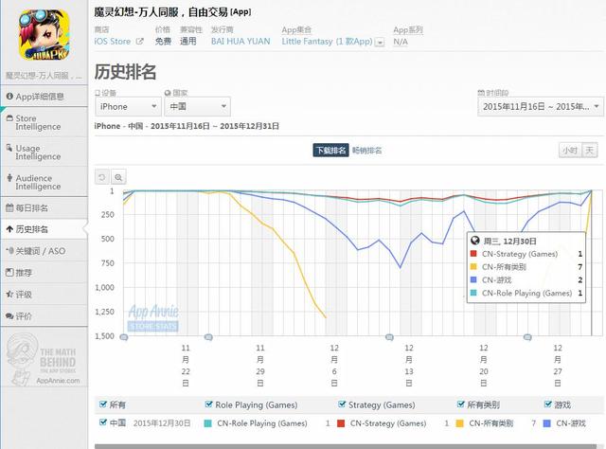Toggle the Strategy (Games) checkbox
The width and height of the screenshot is (606, 449).
tap(342, 404)
